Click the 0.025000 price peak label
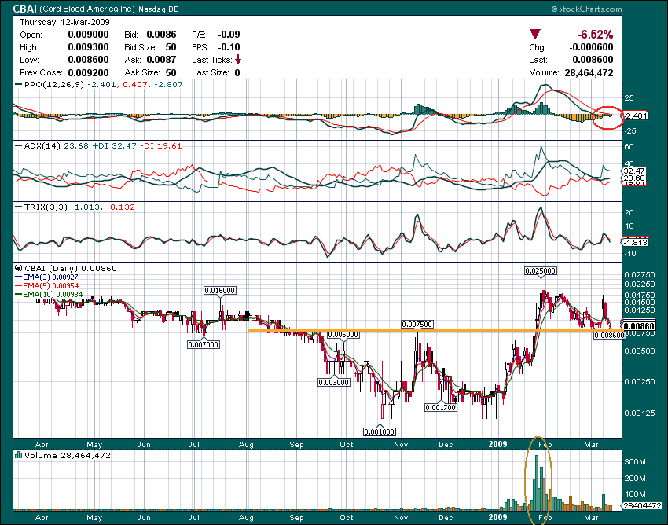Viewport: 668px width, 525px height. click(541, 270)
